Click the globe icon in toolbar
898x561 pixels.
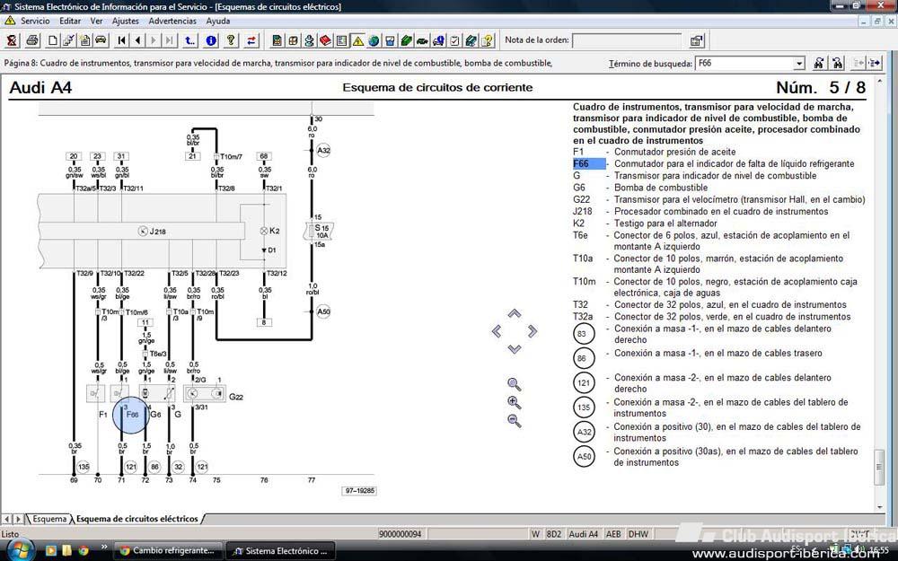[374, 40]
